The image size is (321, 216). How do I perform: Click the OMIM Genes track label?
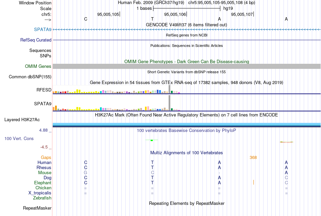click(x=38, y=66)
